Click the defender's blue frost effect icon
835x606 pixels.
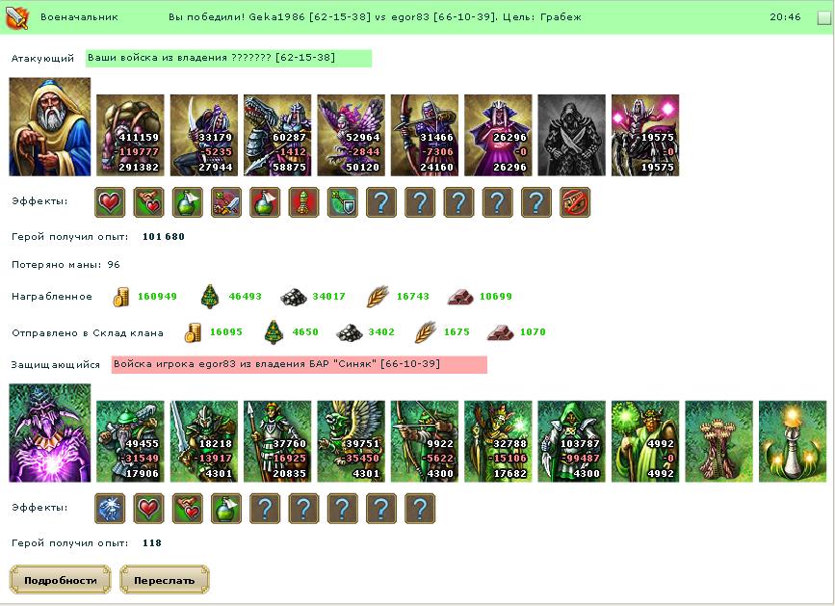click(110, 509)
